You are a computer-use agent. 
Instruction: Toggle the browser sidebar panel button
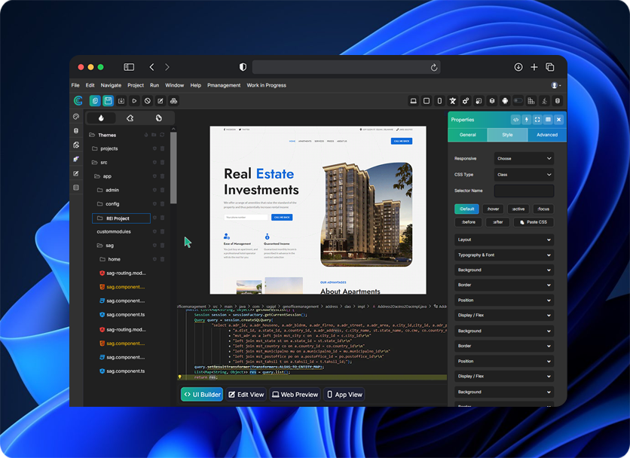coord(129,67)
